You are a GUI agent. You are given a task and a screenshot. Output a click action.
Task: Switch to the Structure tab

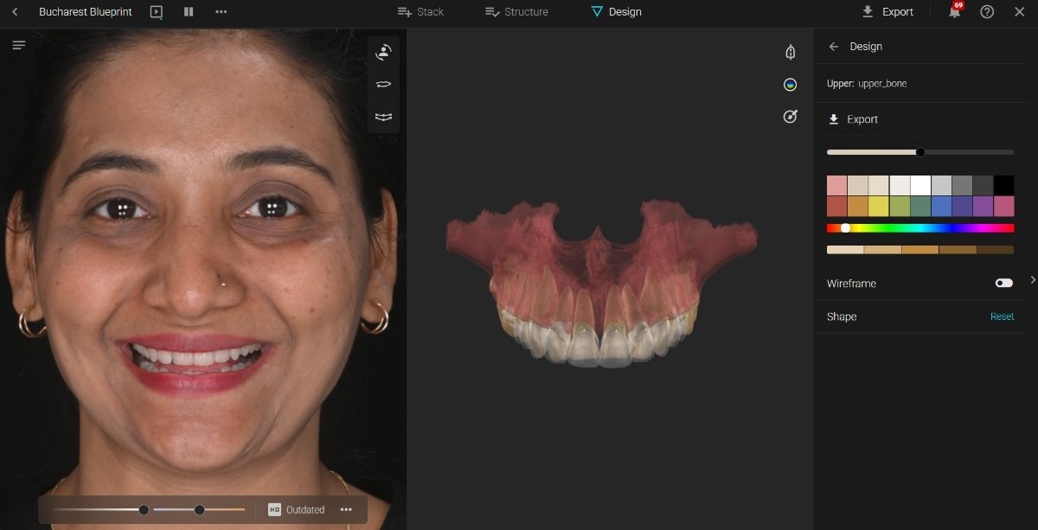tap(516, 12)
